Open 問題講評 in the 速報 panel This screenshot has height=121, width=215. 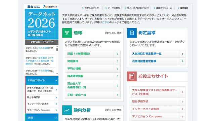pos(93,61)
